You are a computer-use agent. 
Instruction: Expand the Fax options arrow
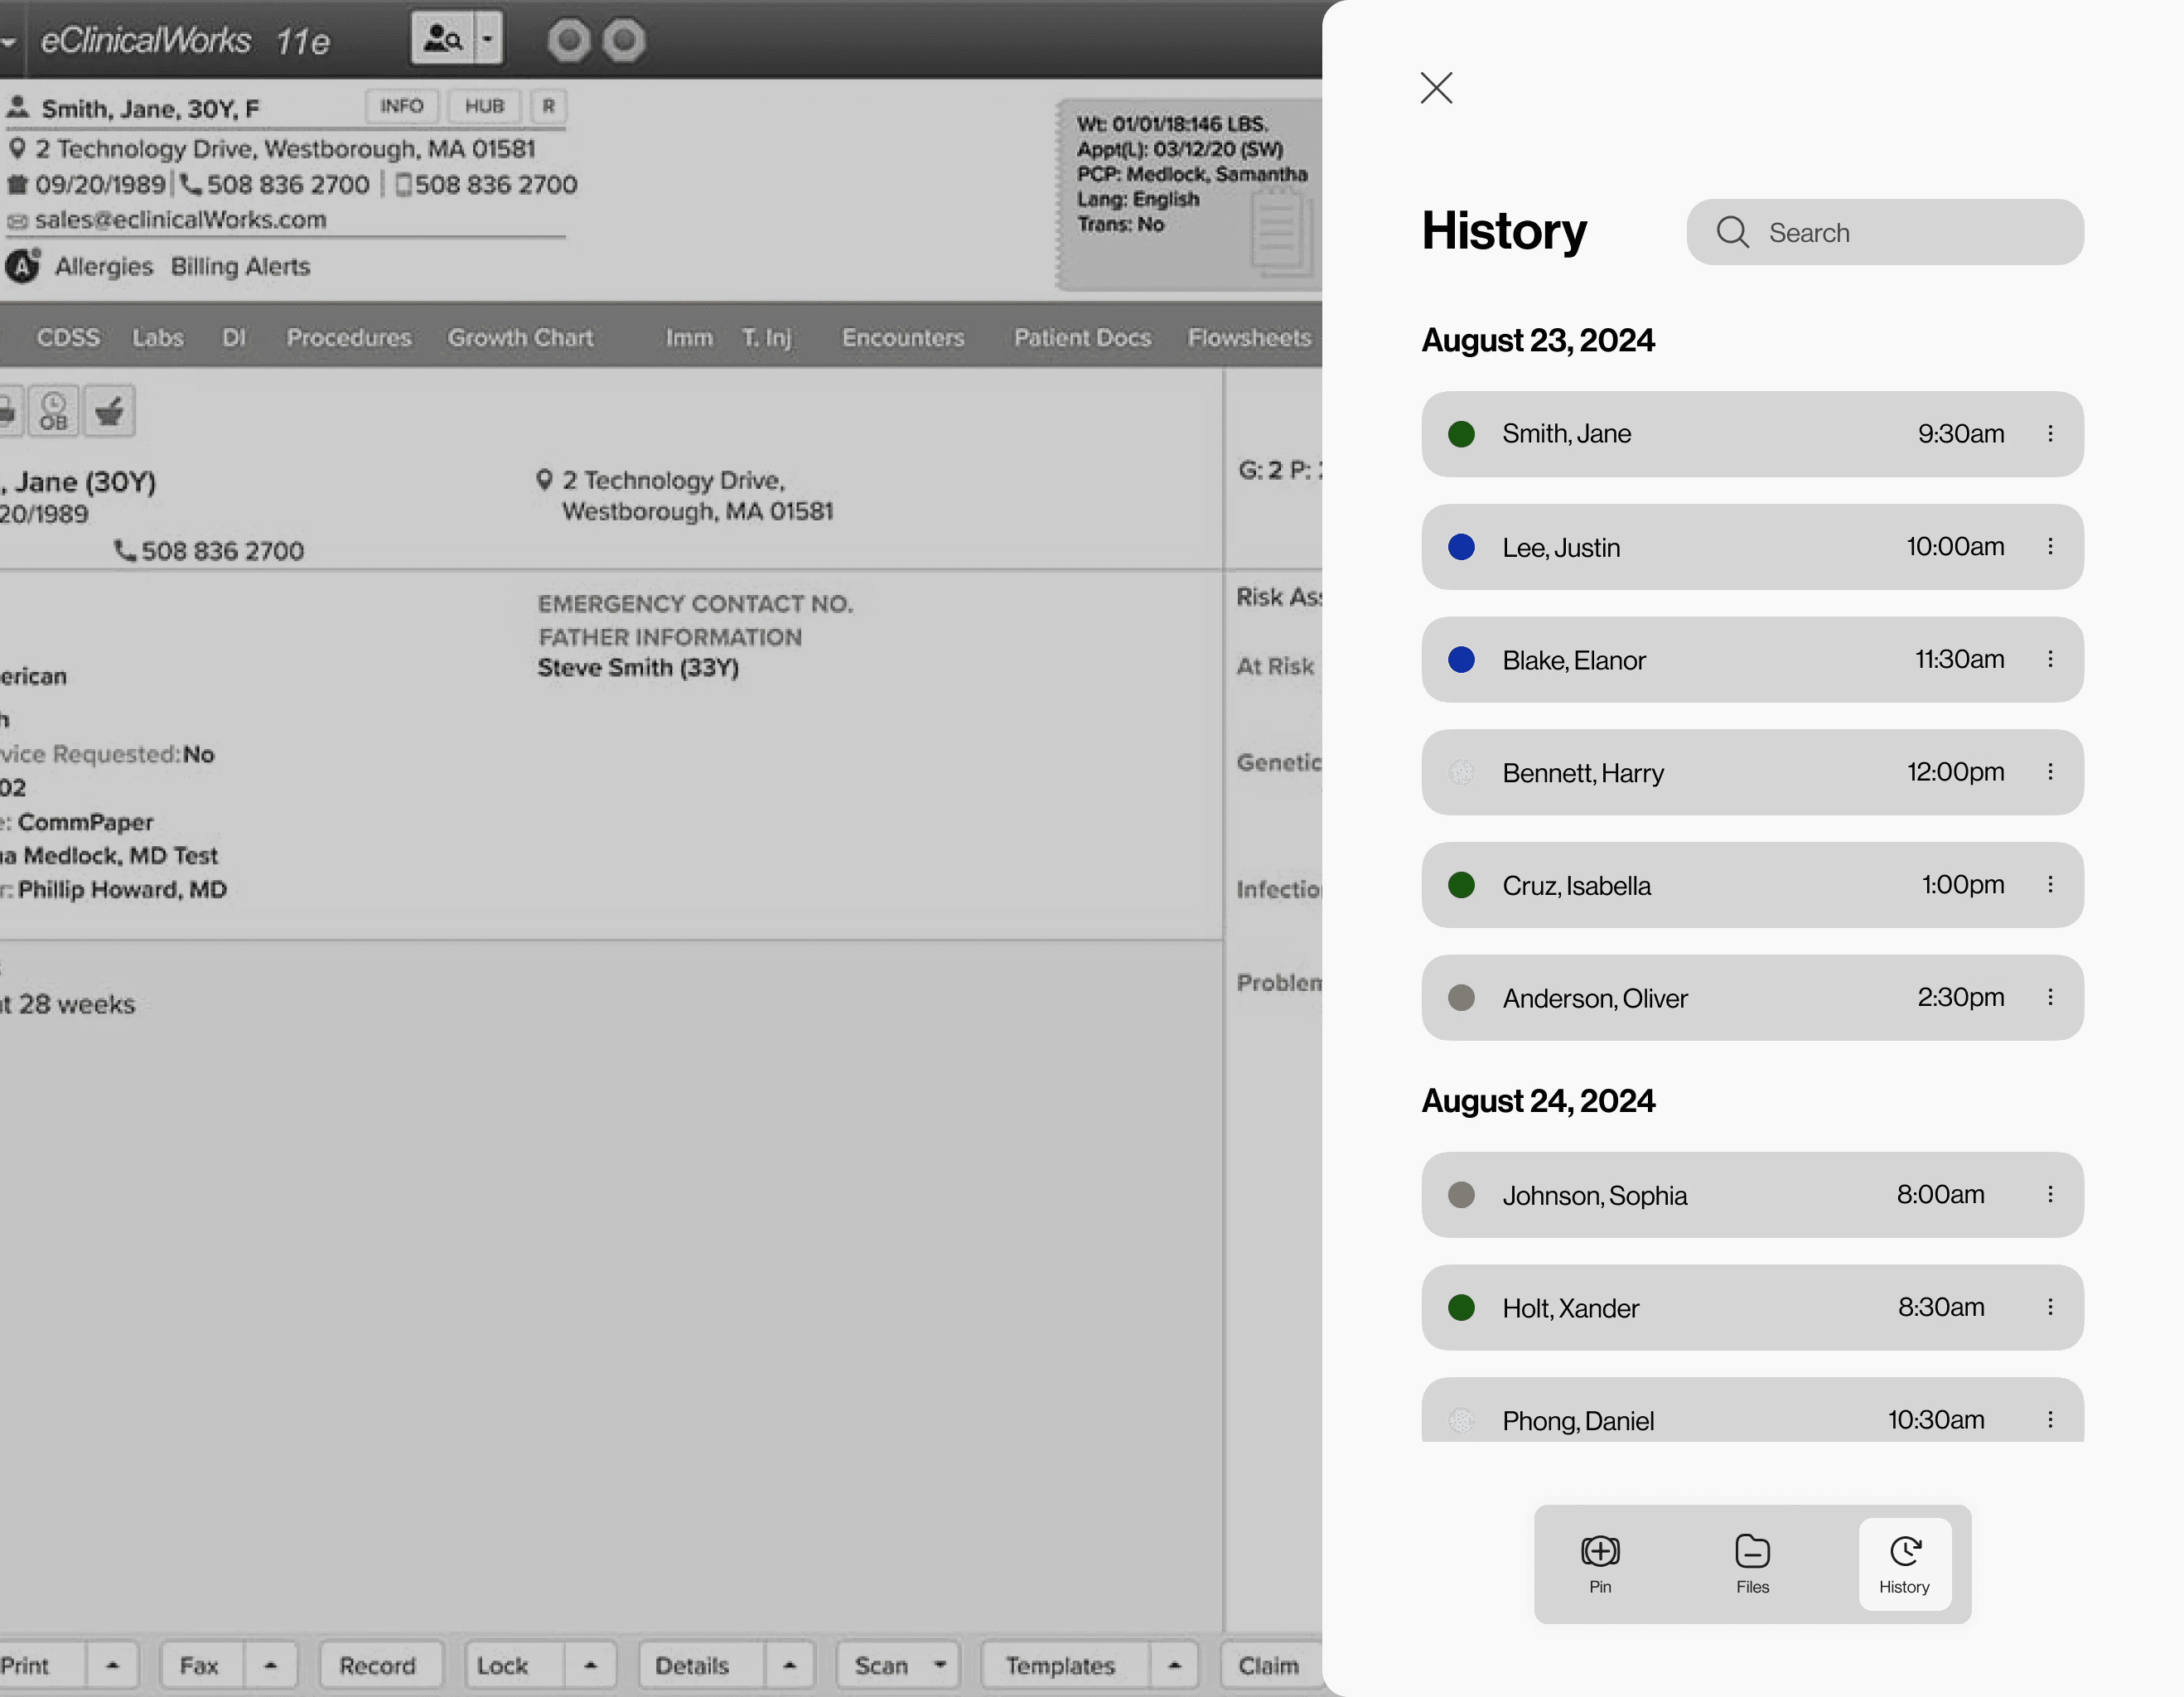point(270,1665)
